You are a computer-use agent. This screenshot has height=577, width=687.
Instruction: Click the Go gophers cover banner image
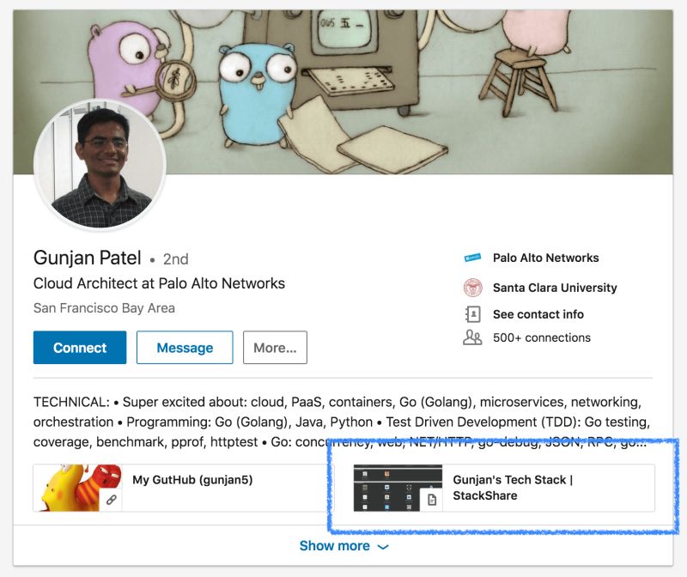(x=343, y=92)
